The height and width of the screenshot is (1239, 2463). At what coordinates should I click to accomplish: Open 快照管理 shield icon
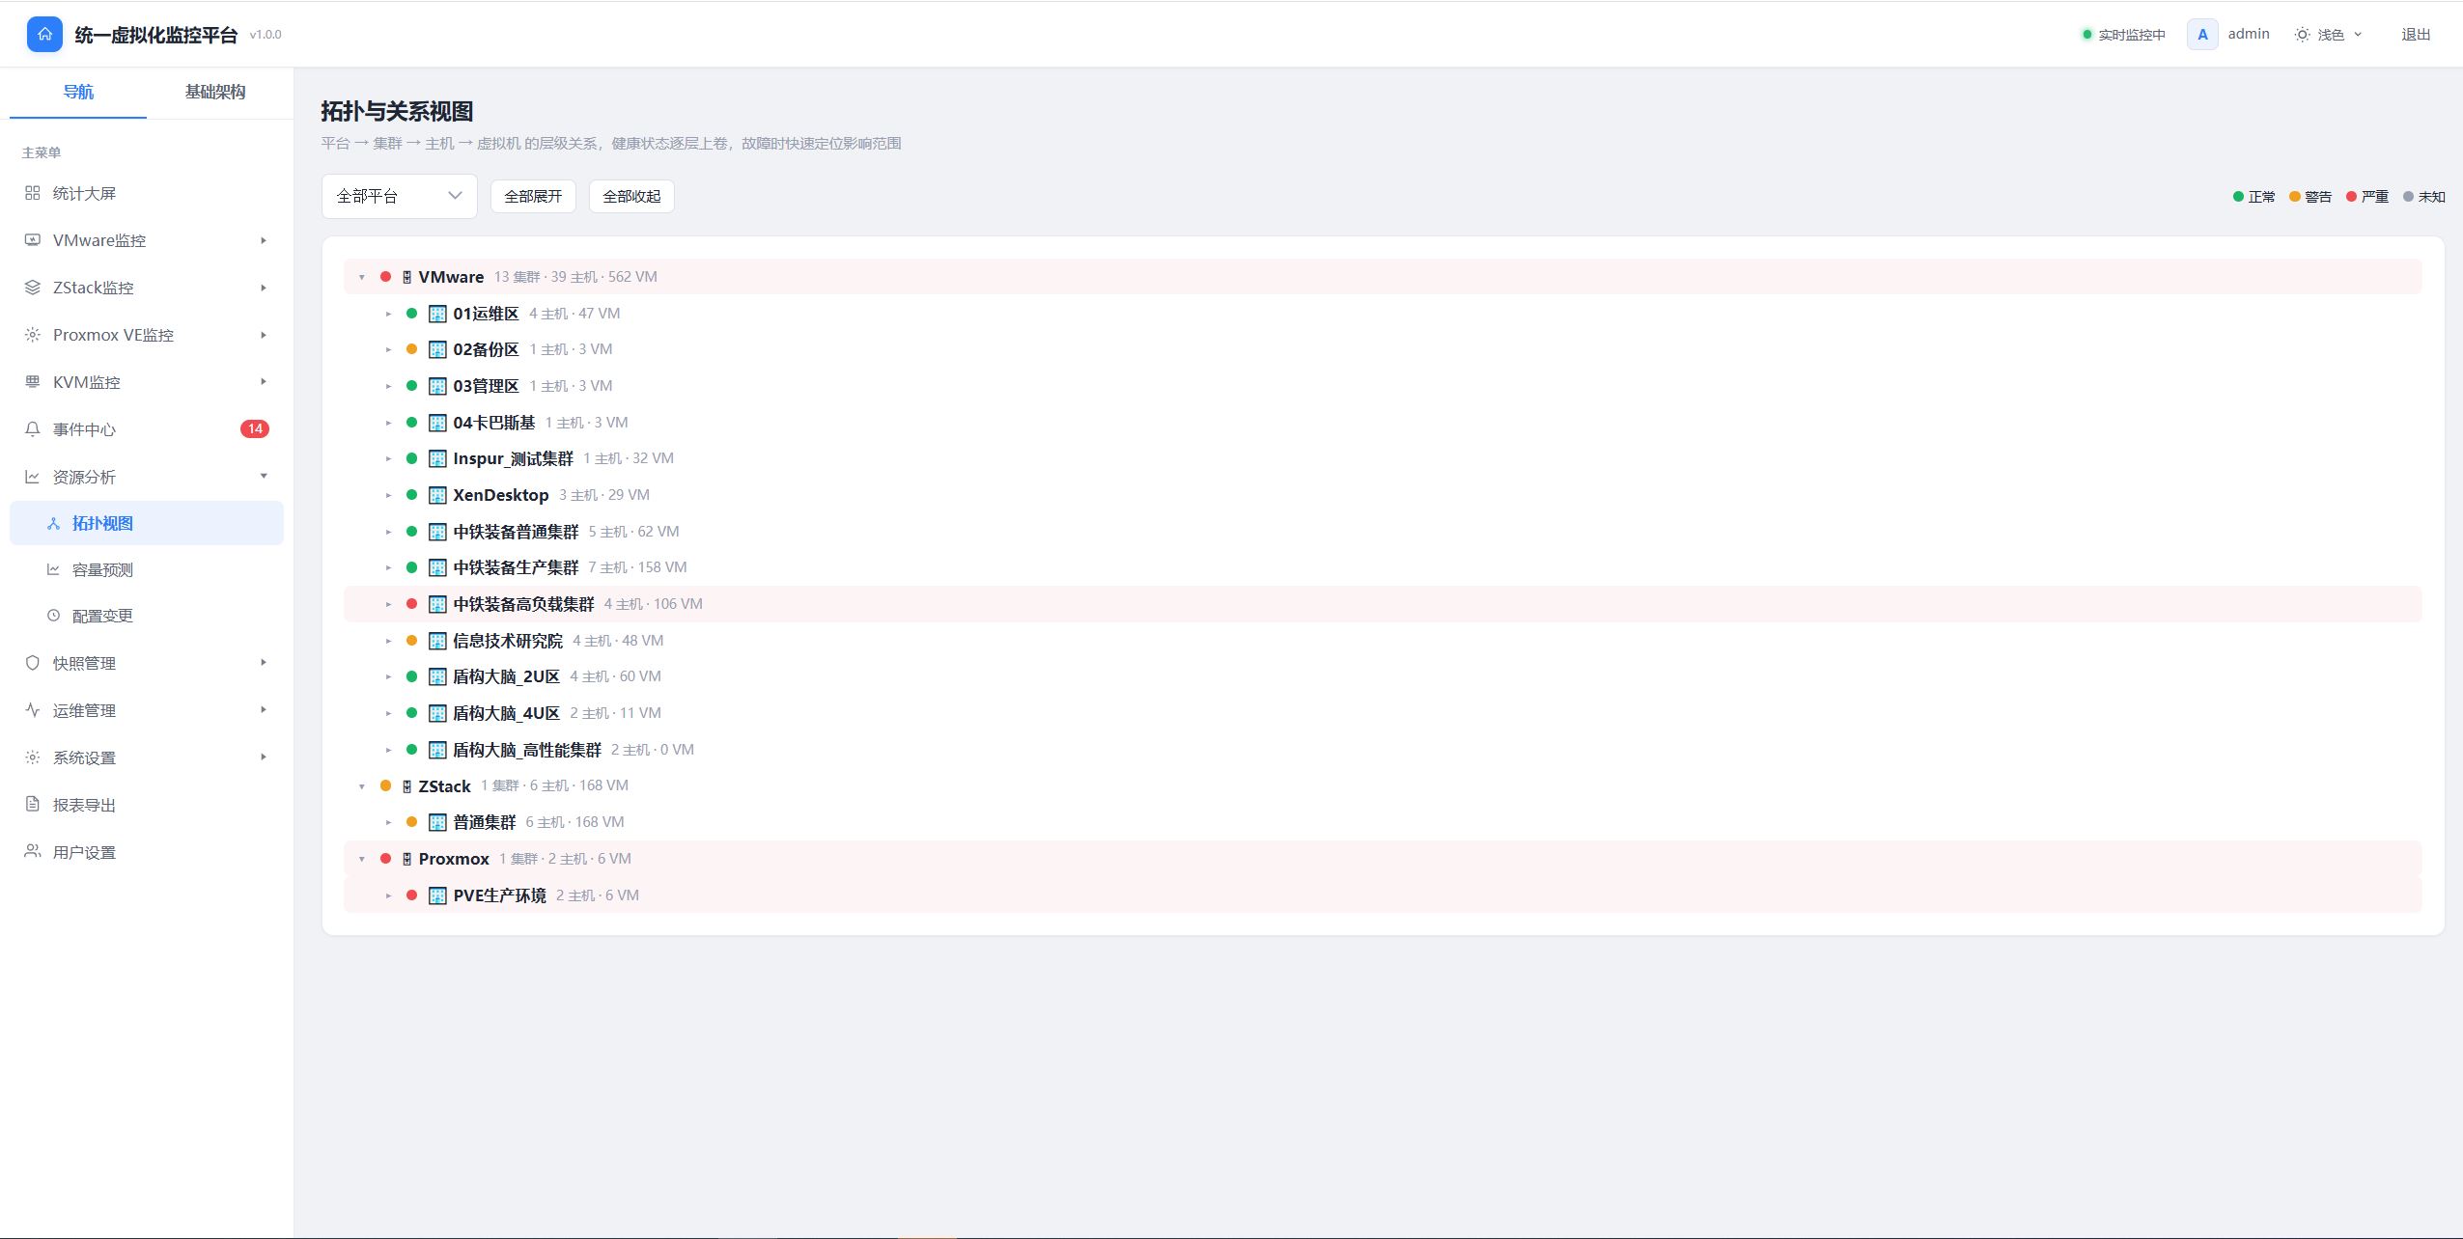pos(32,663)
